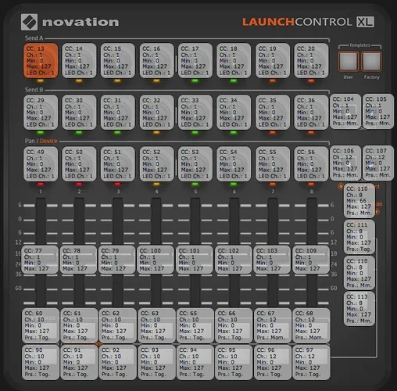Choose the Send B knob CC: 31
397x391 pixels.
coord(117,112)
